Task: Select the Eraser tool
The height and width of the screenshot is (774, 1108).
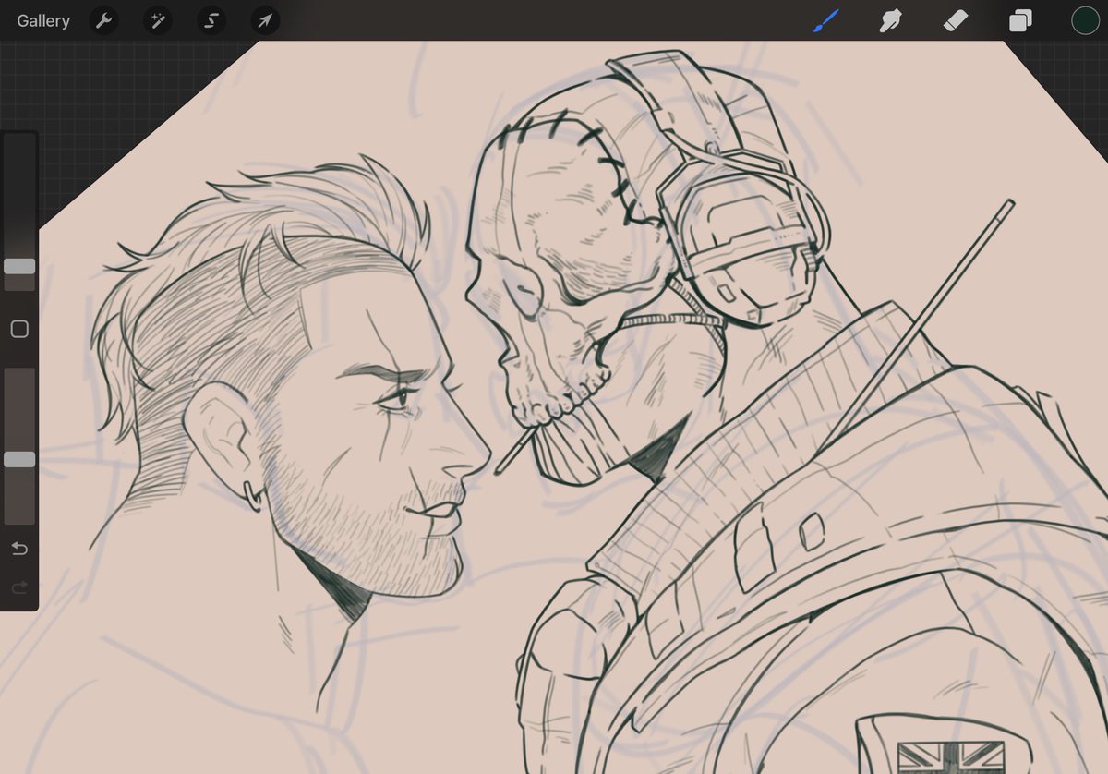Action: point(956,20)
